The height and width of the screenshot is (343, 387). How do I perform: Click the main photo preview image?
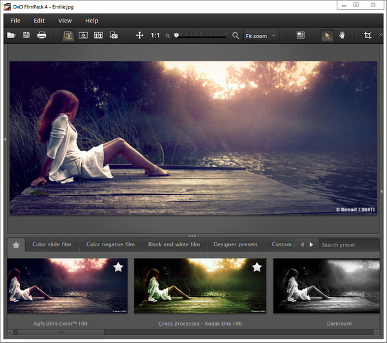pyautogui.click(x=193, y=138)
